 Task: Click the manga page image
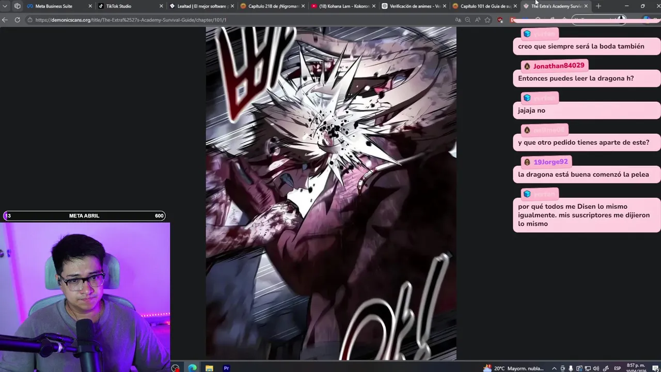point(331,193)
